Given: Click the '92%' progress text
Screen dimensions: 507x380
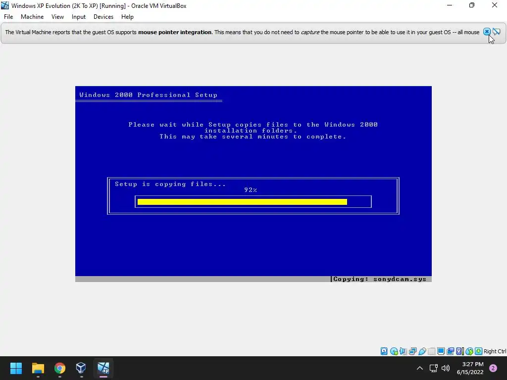Looking at the screenshot, I should tap(251, 190).
